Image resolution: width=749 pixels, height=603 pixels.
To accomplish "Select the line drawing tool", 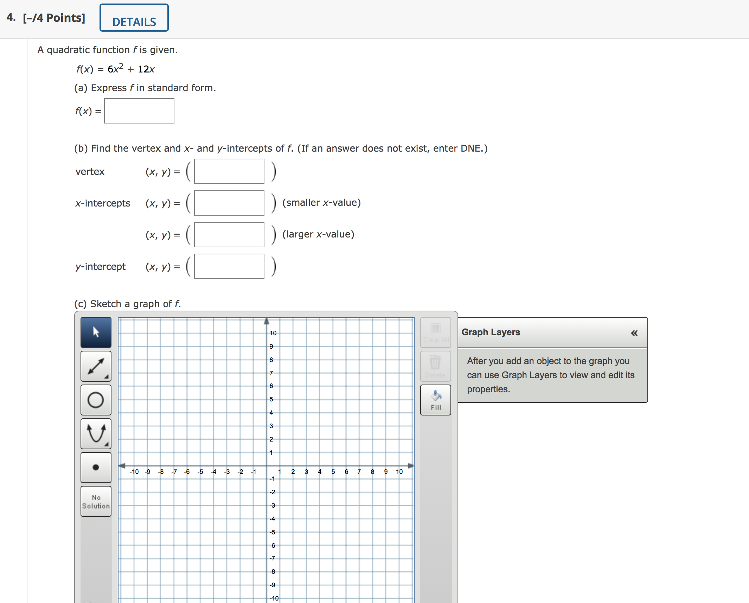I will (x=96, y=366).
